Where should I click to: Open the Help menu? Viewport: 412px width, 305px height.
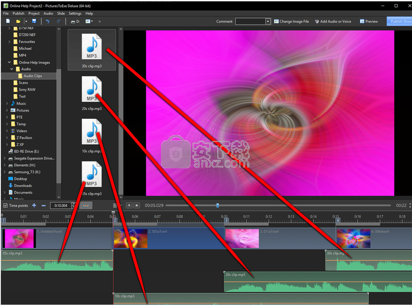(x=89, y=13)
